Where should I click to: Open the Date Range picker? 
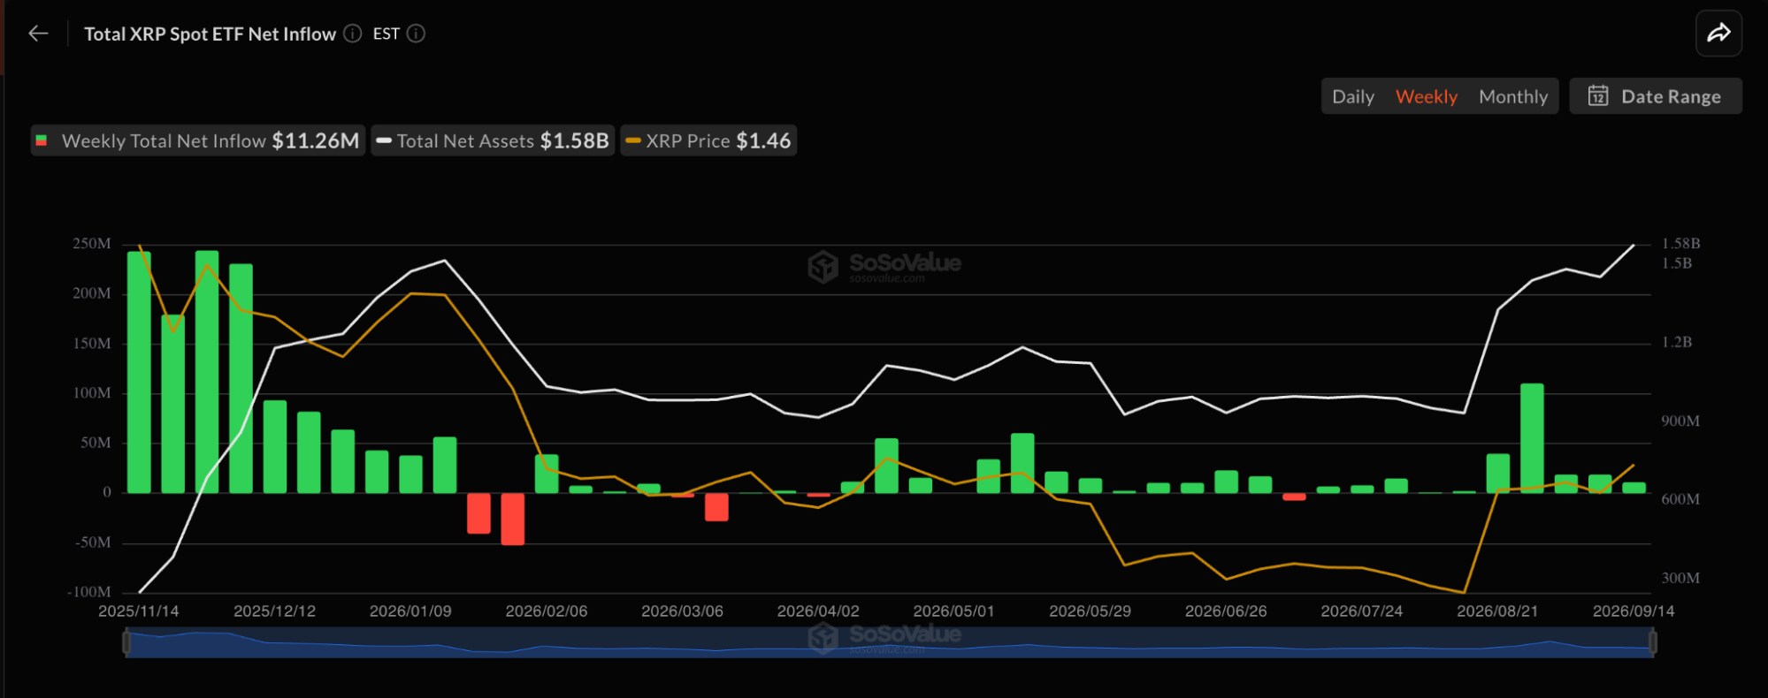tap(1656, 95)
